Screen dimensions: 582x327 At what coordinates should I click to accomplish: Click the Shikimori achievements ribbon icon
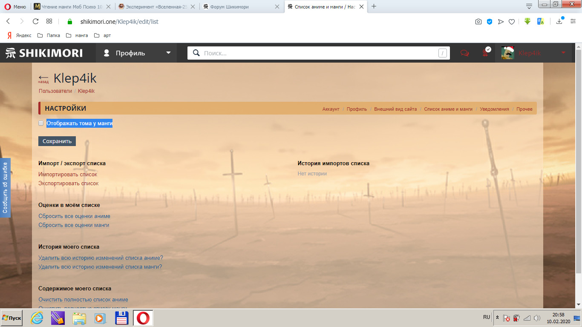click(485, 53)
